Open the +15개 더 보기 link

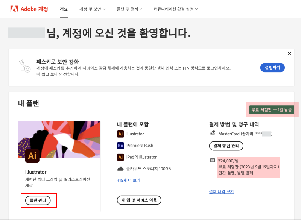(x=129, y=180)
